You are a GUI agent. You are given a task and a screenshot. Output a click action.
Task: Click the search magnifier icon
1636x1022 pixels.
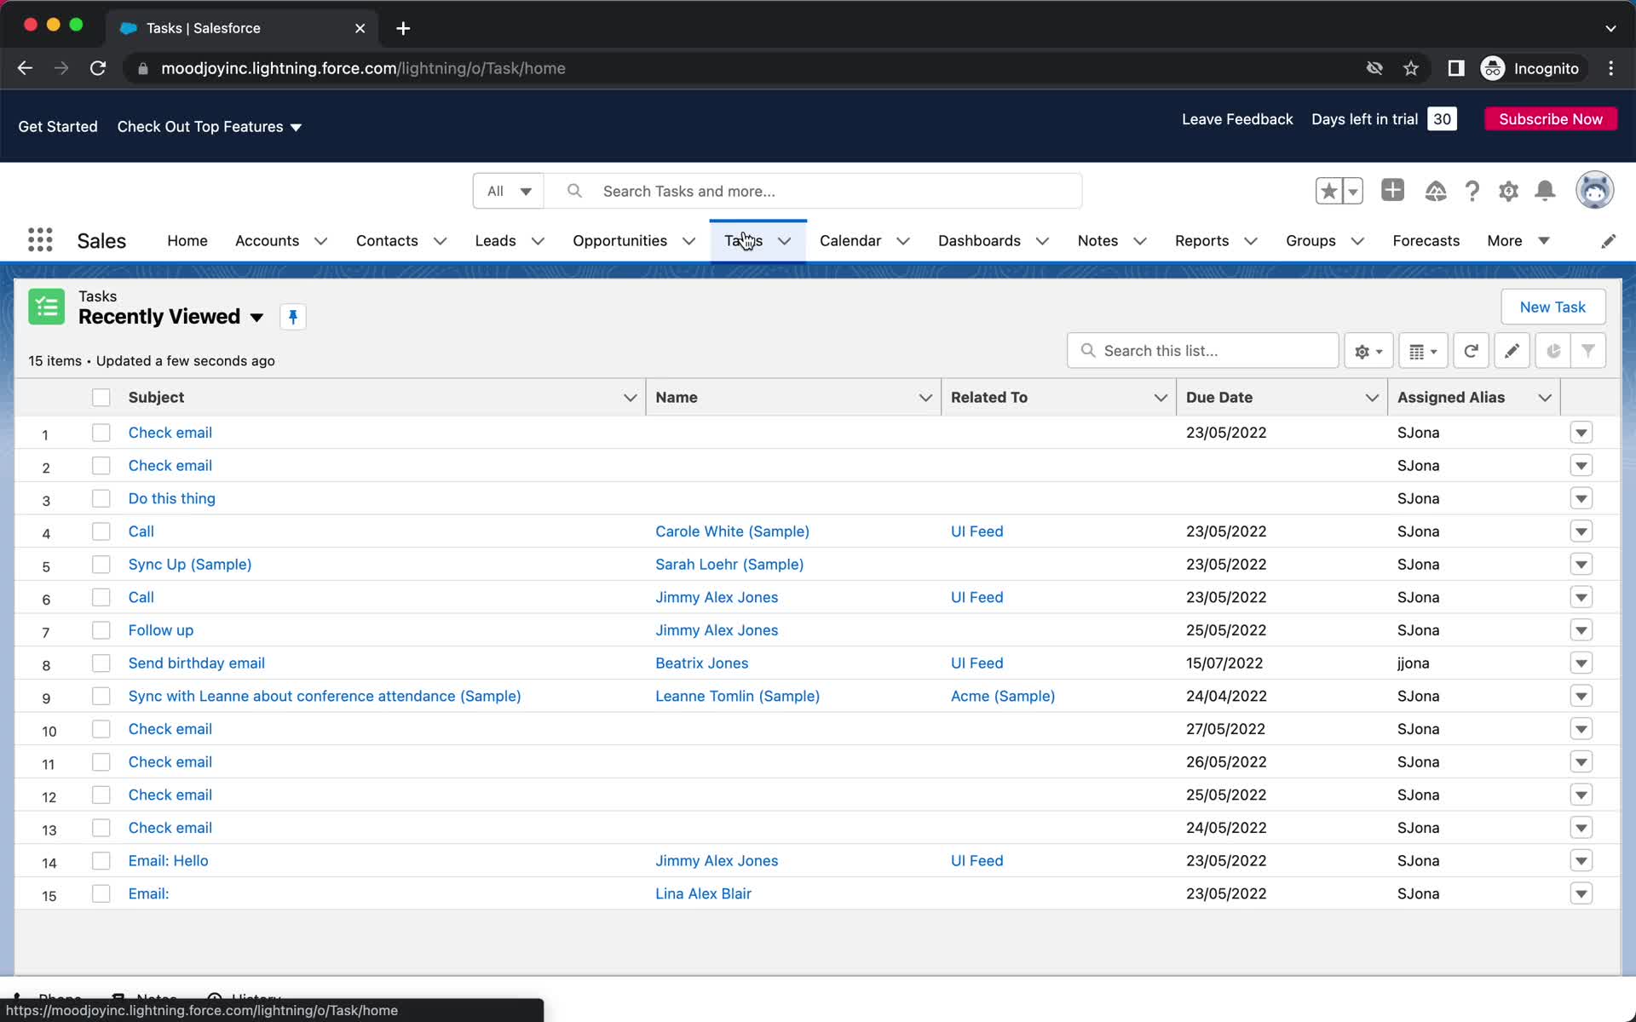(574, 191)
